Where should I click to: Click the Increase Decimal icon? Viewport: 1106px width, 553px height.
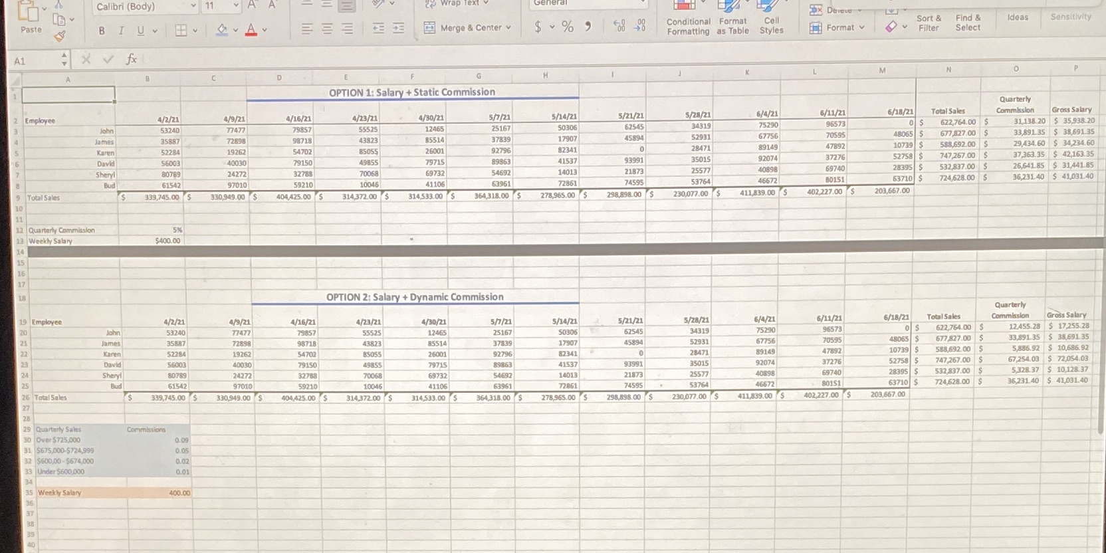tap(619, 26)
